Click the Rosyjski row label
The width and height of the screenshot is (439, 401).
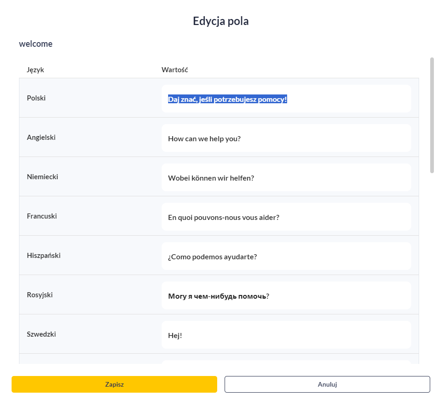(x=40, y=295)
